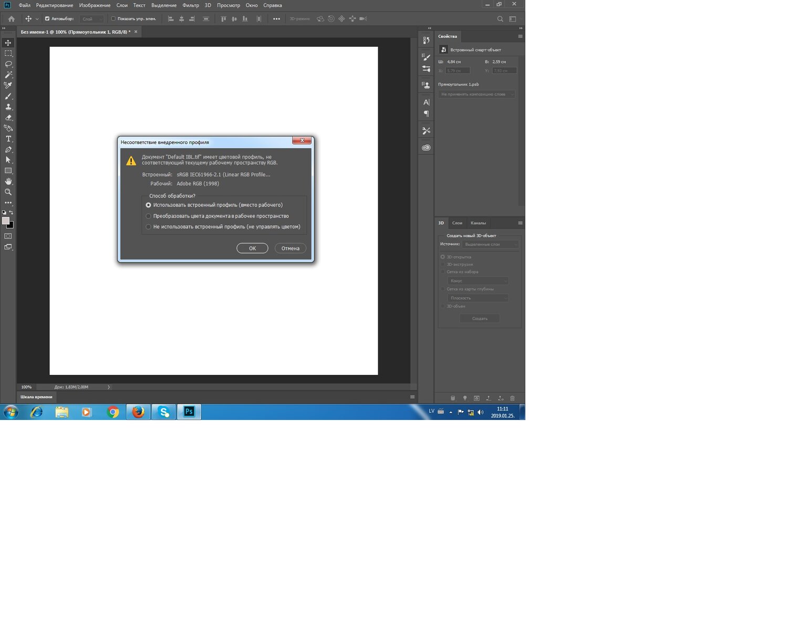Open the Автовыбор Слой dropdown

click(x=92, y=19)
